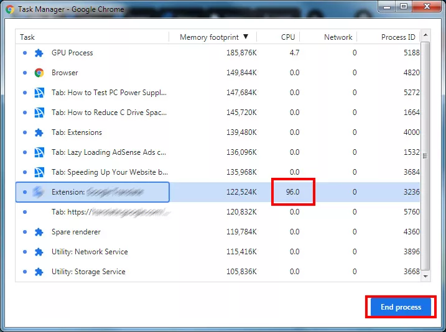Click process ID 1664
This screenshot has height=332, width=446.
(412, 113)
